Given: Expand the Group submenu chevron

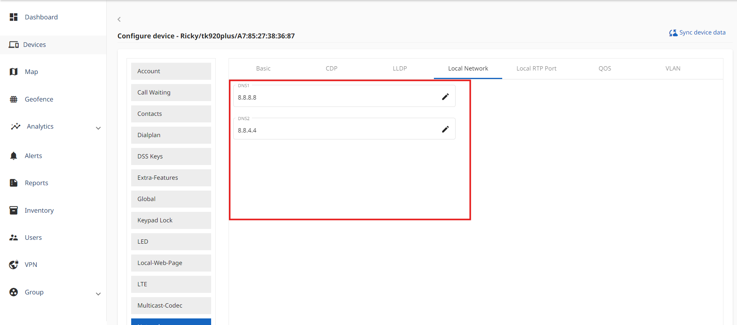Looking at the screenshot, I should click(x=98, y=294).
